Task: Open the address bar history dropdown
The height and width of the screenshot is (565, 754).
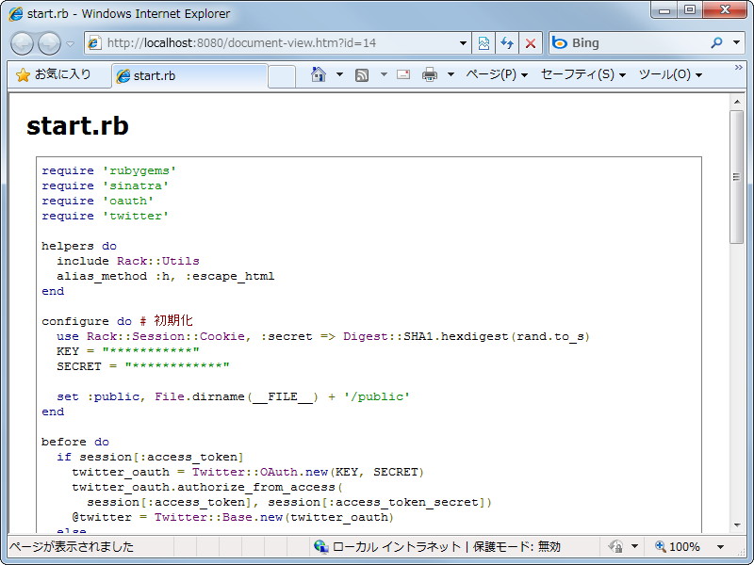Action: coord(463,42)
